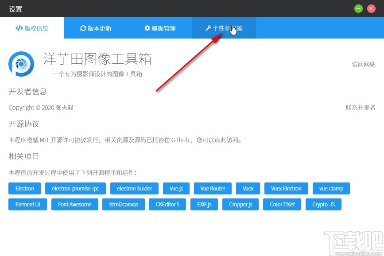Click the Electron project badge
The image size is (384, 256).
coord(24,188)
